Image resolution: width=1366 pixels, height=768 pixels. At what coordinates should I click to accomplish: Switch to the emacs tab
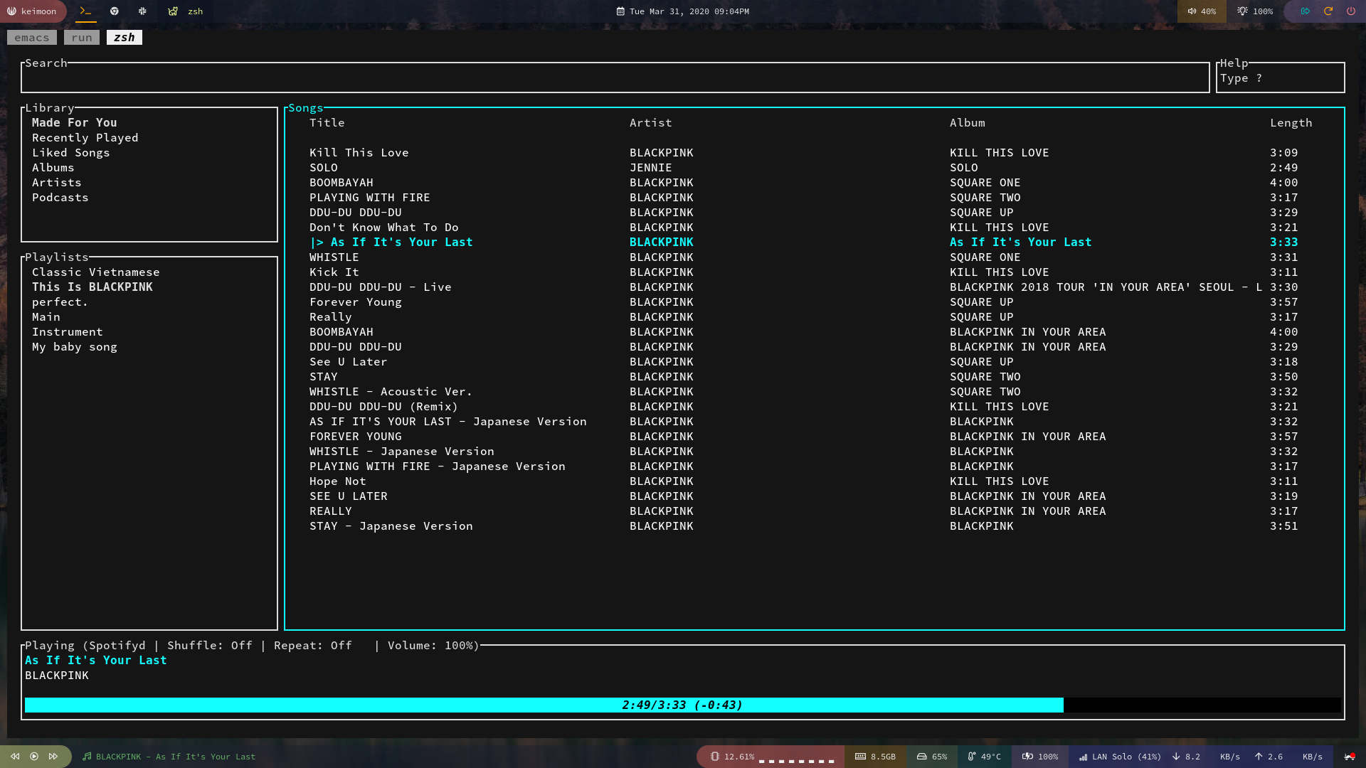coord(32,38)
